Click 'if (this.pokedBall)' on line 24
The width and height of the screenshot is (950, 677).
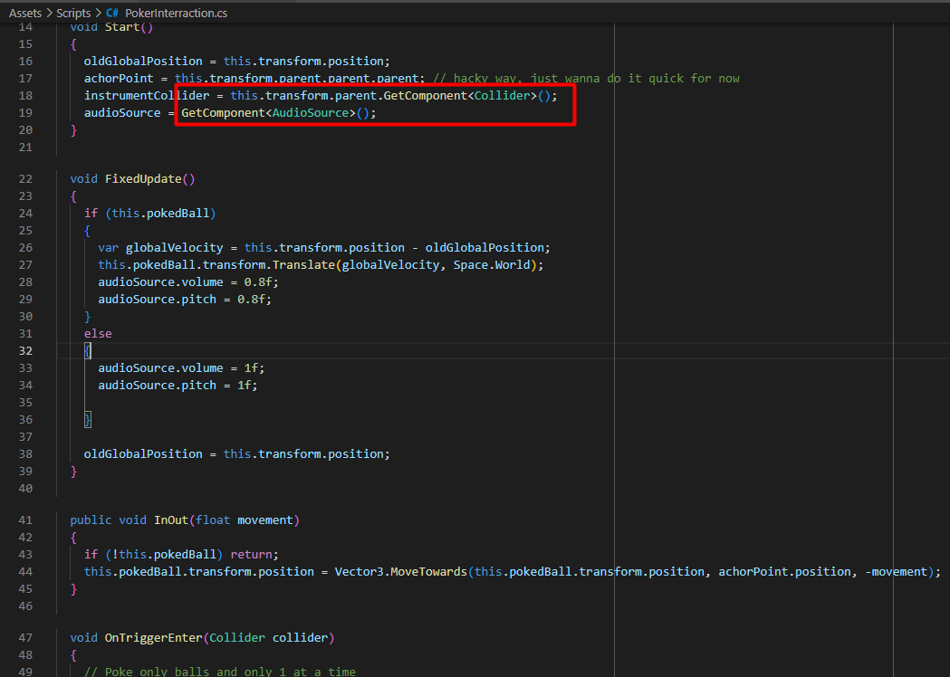point(150,214)
